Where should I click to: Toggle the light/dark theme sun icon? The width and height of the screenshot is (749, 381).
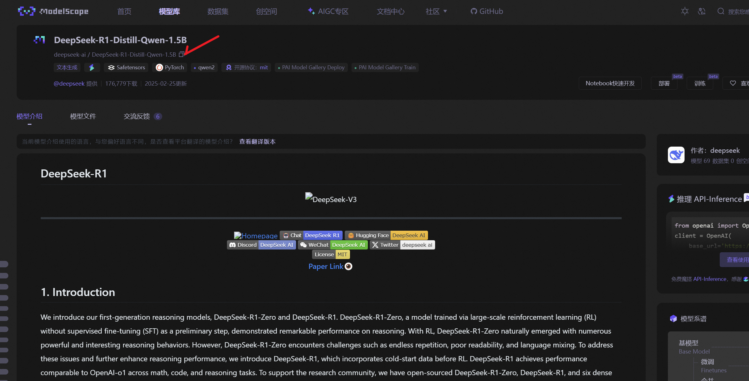pos(685,11)
